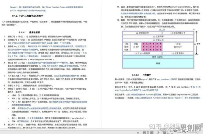Toggle the eye-protection mode icon in status bar

point(138,133)
